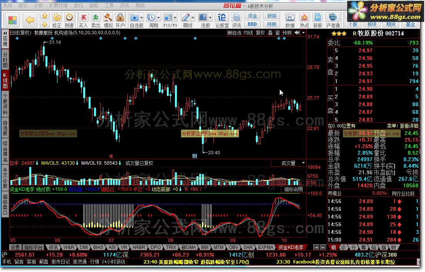The height and width of the screenshot is (272, 425).
Task: Open the 分析 menu
Action: tap(39, 5)
